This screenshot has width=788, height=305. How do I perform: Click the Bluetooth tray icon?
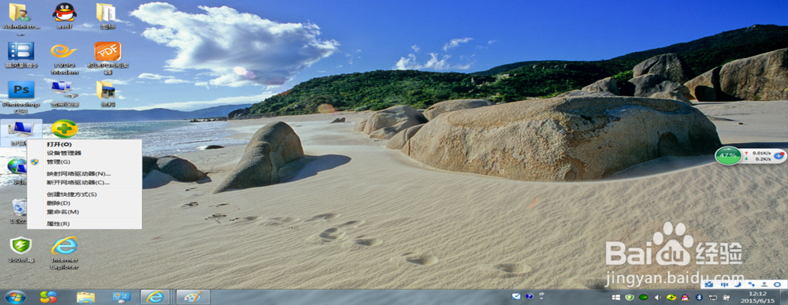[698, 297]
